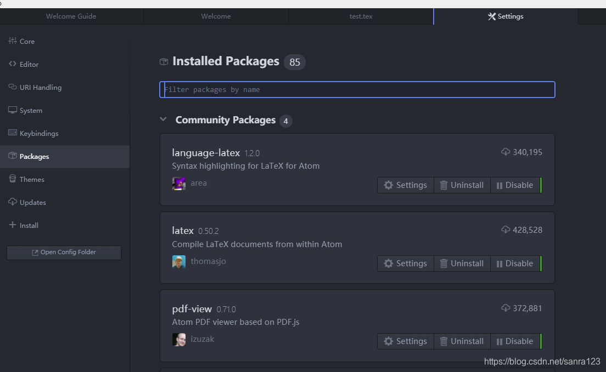The image size is (606, 372).
Task: Focus the Filter packages by name field
Action: pyautogui.click(x=357, y=89)
